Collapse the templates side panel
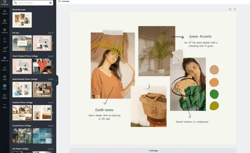 pos(57,80)
